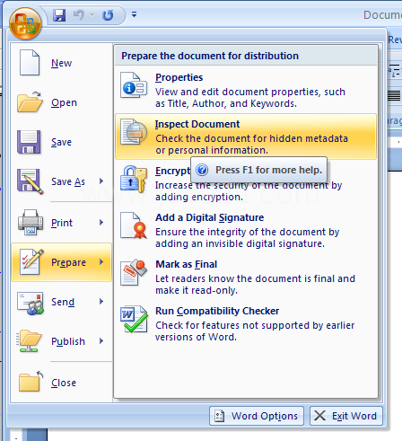
Task: Choose Close from the Office menu
Action: [62, 383]
